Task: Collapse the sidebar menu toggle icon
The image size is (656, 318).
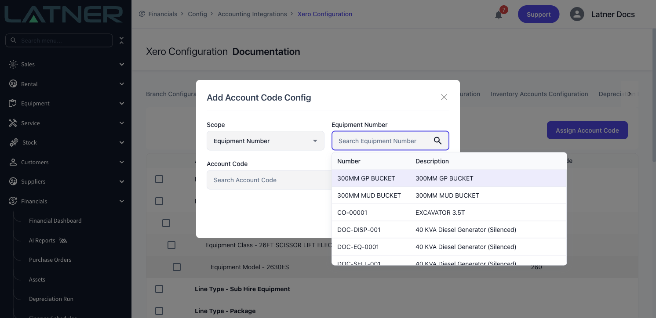Action: pyautogui.click(x=122, y=40)
